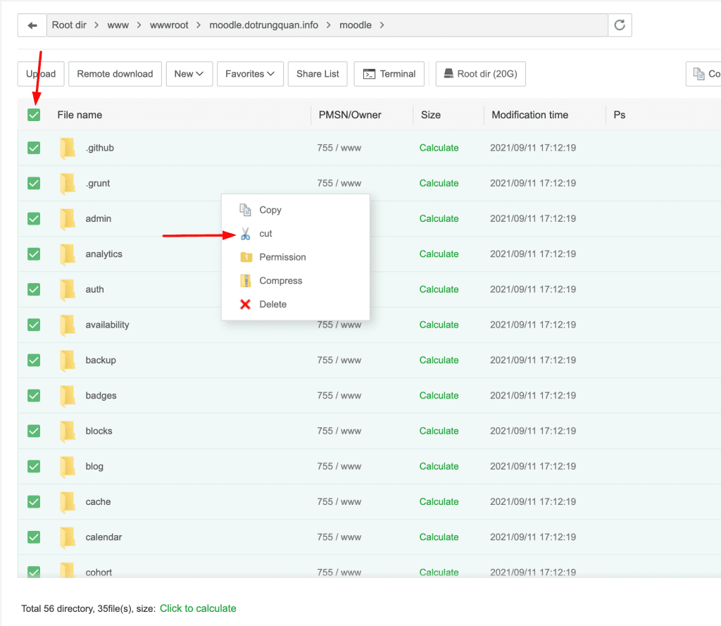Screen dimensions: 721x626
Task: Click the red X Delete icon
Action: (x=245, y=304)
